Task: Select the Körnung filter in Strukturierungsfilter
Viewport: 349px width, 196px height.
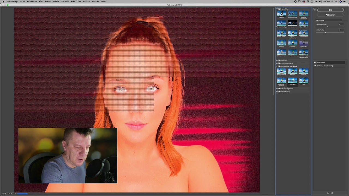Action: pos(304,71)
